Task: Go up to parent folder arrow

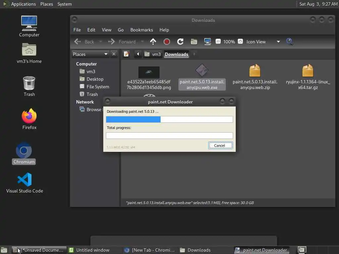Action: [x=153, y=41]
